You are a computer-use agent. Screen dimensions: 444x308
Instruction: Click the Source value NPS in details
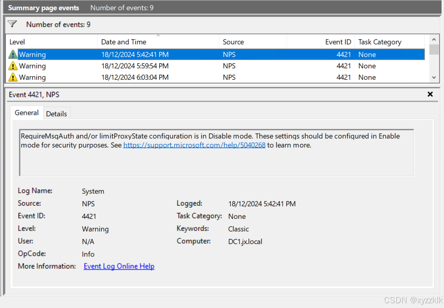[88, 204]
